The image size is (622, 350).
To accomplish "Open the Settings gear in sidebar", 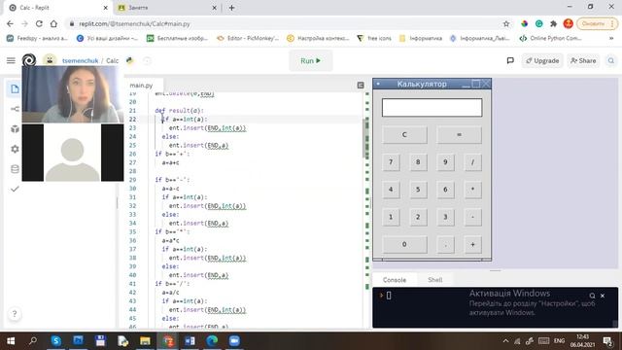I will [x=16, y=149].
